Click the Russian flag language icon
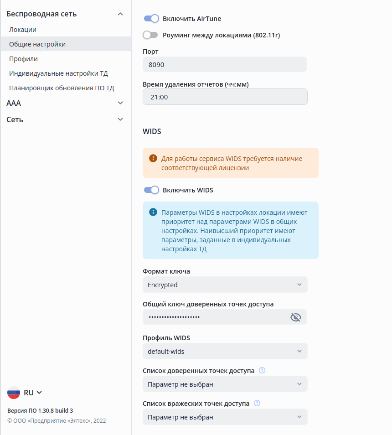The height and width of the screenshot is (435, 392). point(14,393)
